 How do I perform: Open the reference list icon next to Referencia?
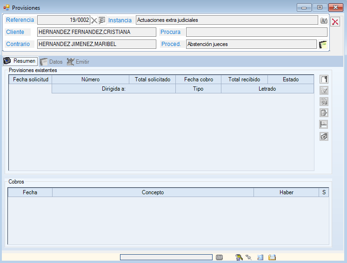click(x=102, y=20)
